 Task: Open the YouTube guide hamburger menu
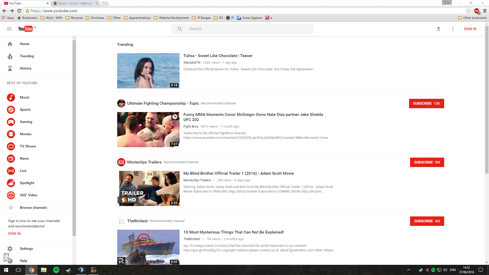pyautogui.click(x=9, y=29)
